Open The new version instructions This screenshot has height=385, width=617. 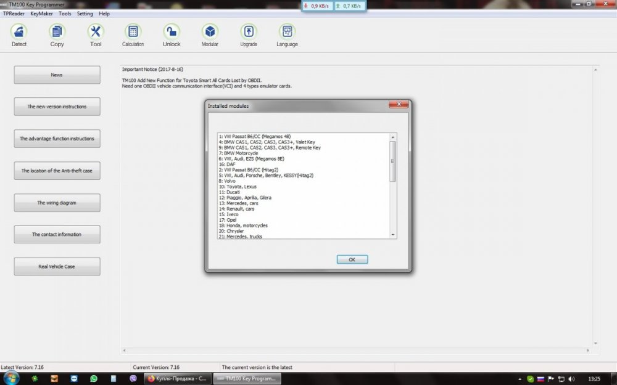click(57, 107)
